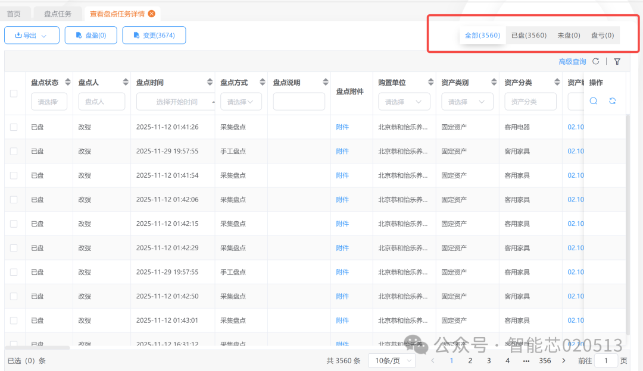Image resolution: width=643 pixels, height=371 pixels.
Task: Check the first row's checkbox
Action: pos(14,127)
